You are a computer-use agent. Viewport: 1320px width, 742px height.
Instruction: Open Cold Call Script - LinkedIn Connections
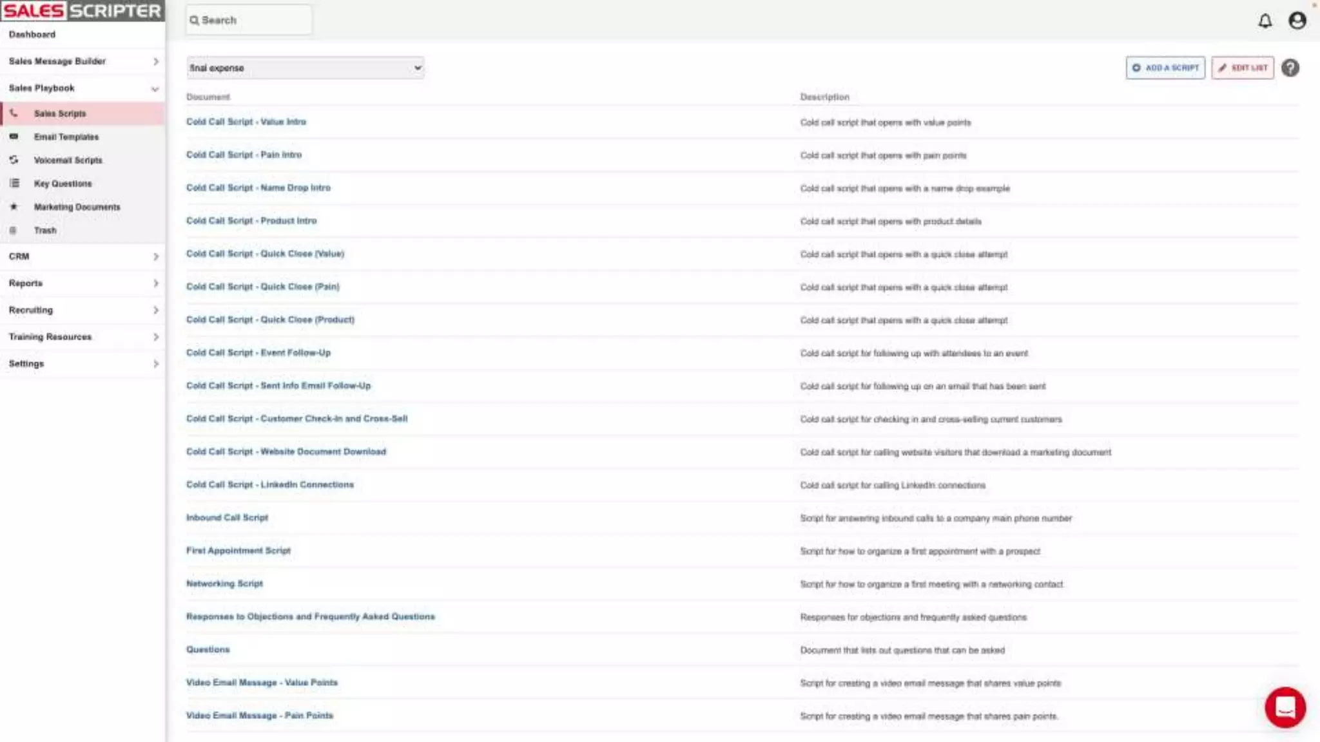click(270, 484)
